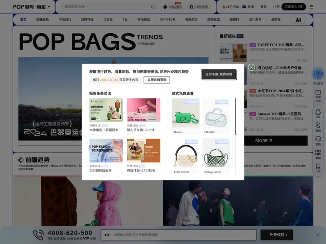Click 立即在线咨询 button in popup
Screen dimensions: 326x244
pos(157,80)
